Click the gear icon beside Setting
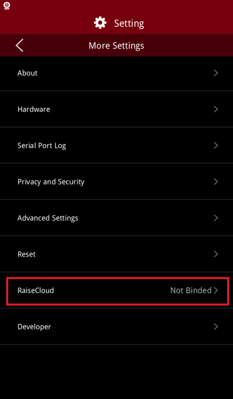The height and width of the screenshot is (399, 233). coord(100,23)
